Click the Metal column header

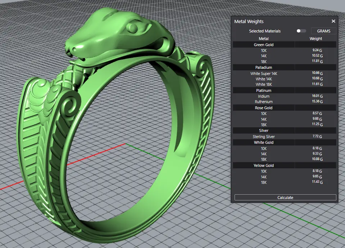(264, 39)
